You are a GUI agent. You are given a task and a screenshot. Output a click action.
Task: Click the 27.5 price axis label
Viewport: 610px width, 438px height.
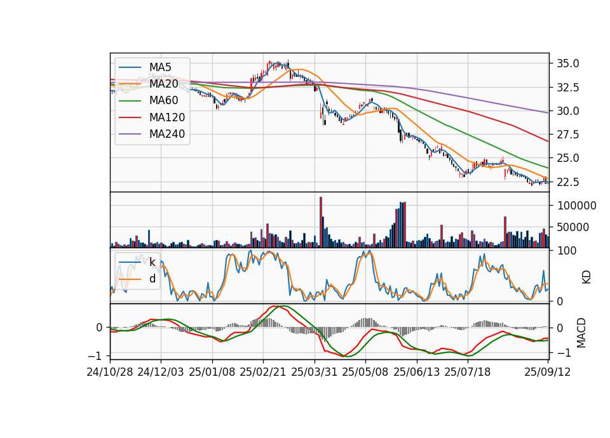(567, 135)
